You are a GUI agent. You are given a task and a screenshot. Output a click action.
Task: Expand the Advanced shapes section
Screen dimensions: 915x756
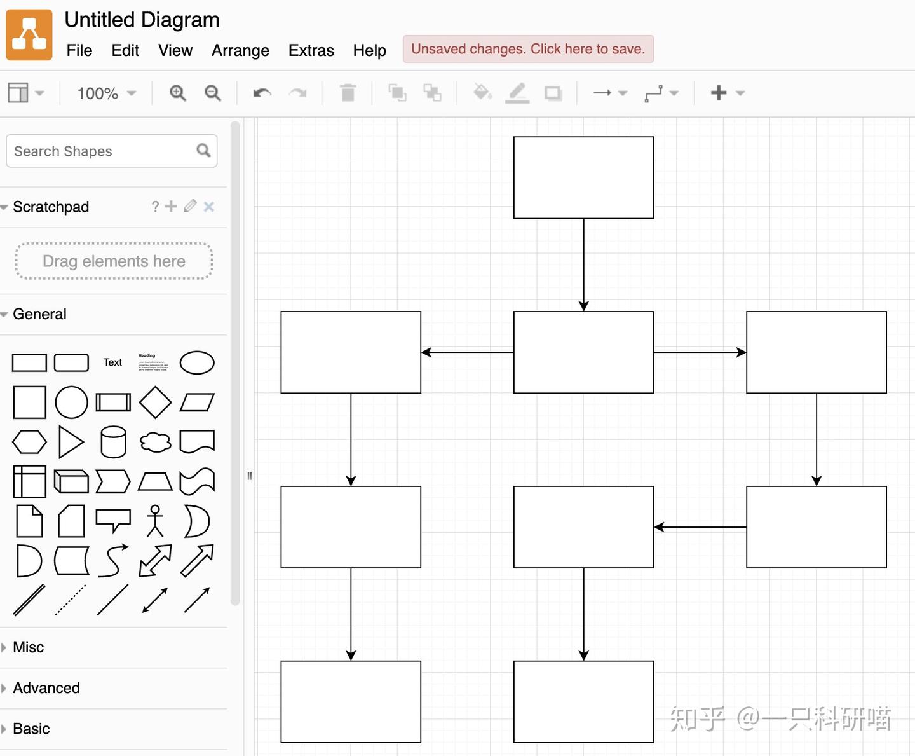tap(46, 688)
